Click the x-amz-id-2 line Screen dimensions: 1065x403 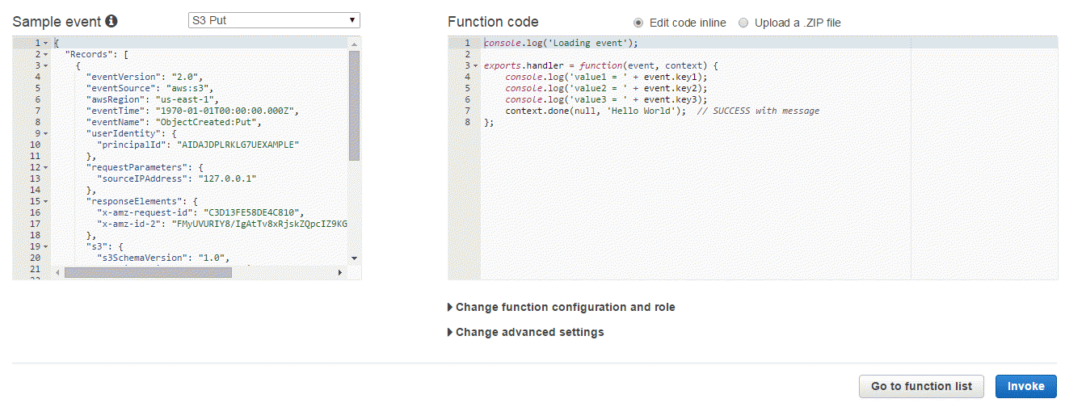coord(222,224)
